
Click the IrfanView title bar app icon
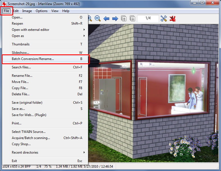coord(4,3)
